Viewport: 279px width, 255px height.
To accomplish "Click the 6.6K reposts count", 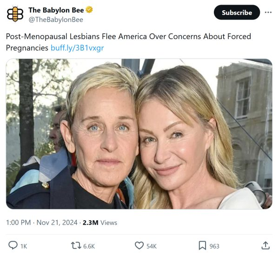I will coord(89,246).
